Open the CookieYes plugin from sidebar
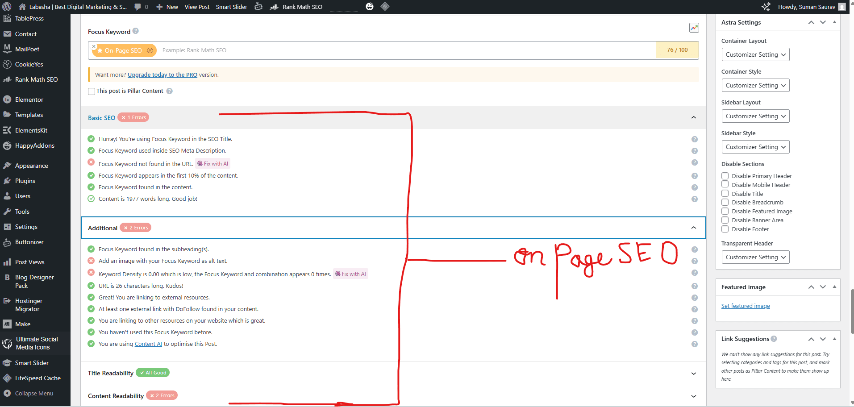Image resolution: width=854 pixels, height=407 pixels. pos(29,64)
